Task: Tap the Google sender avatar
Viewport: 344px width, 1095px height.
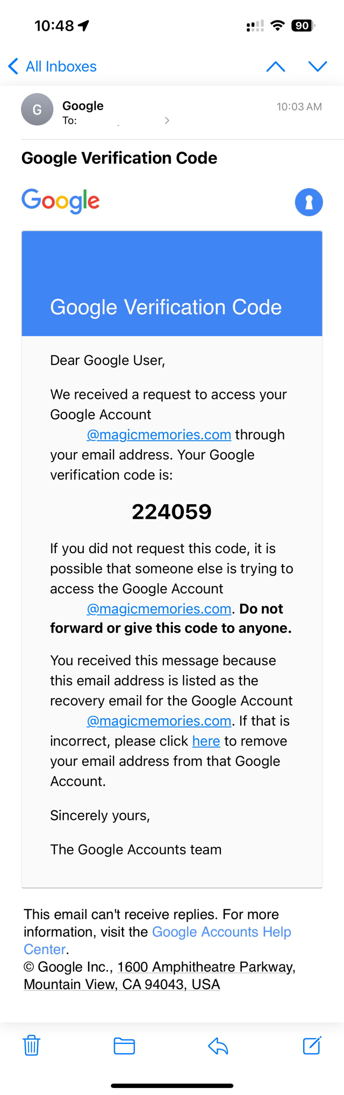Action: (37, 110)
